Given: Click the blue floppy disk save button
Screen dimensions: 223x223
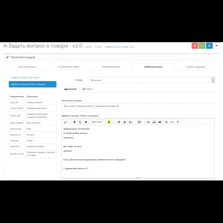Looking at the screenshot, I should [x=209, y=46].
